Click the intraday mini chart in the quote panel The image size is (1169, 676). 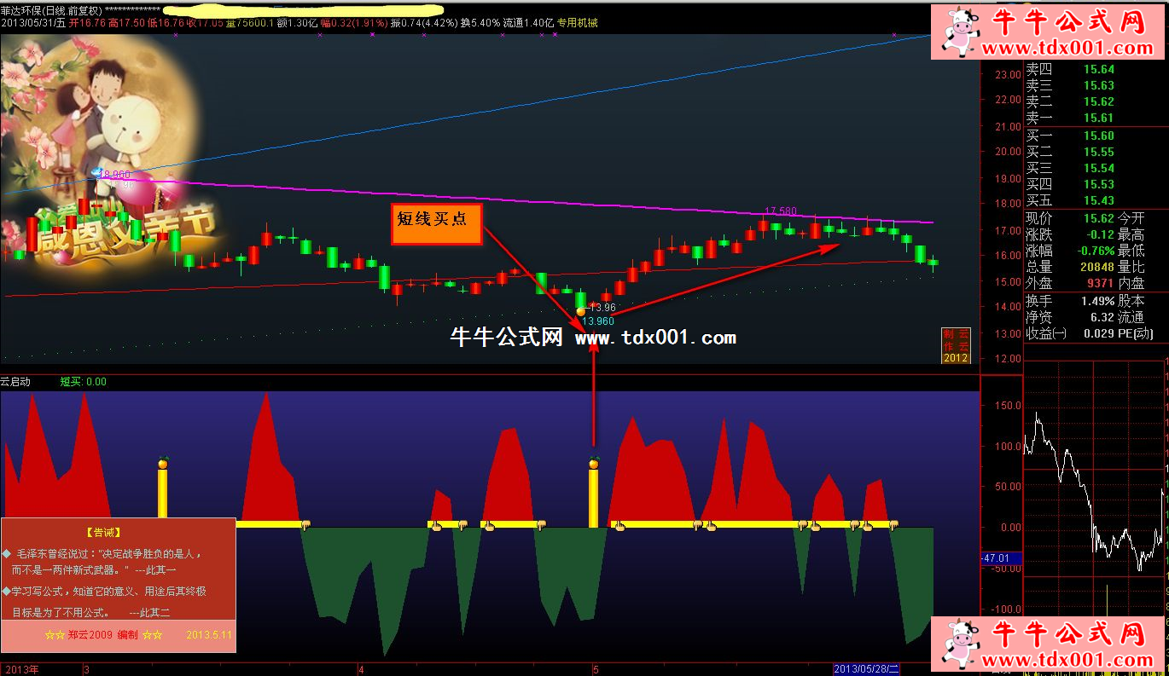[1095, 490]
